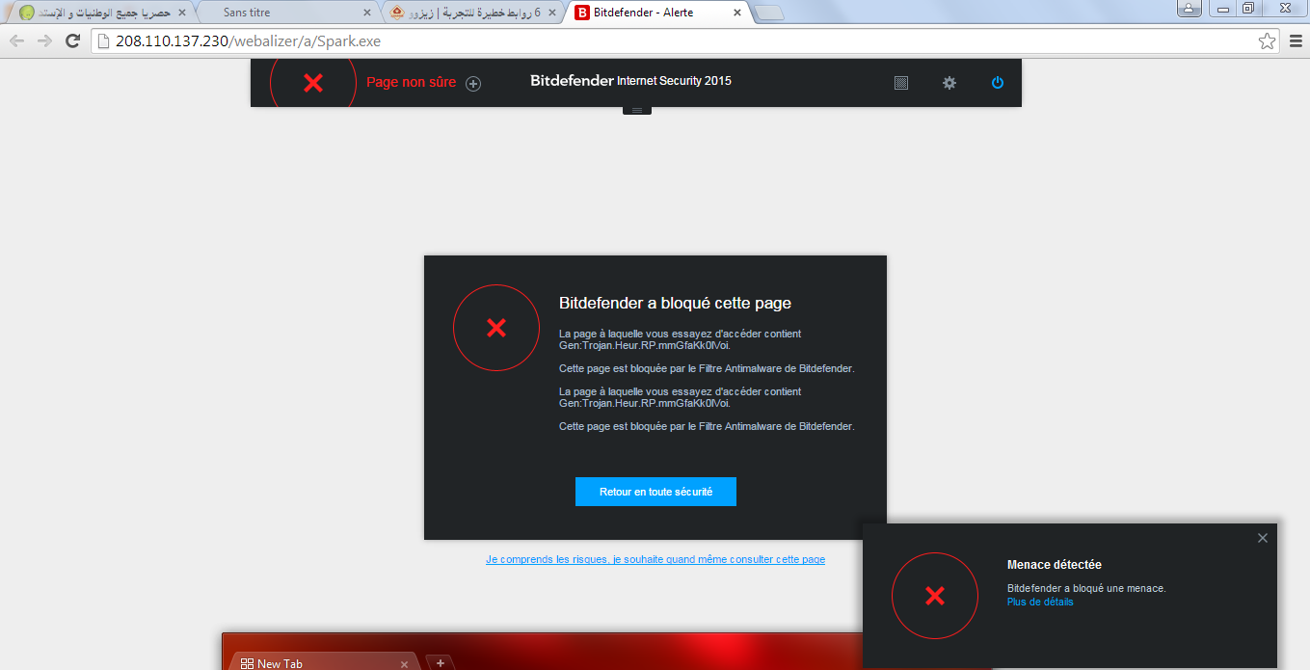
Task: Dismiss the 'Menace détectée' notification
Action: 1263,538
